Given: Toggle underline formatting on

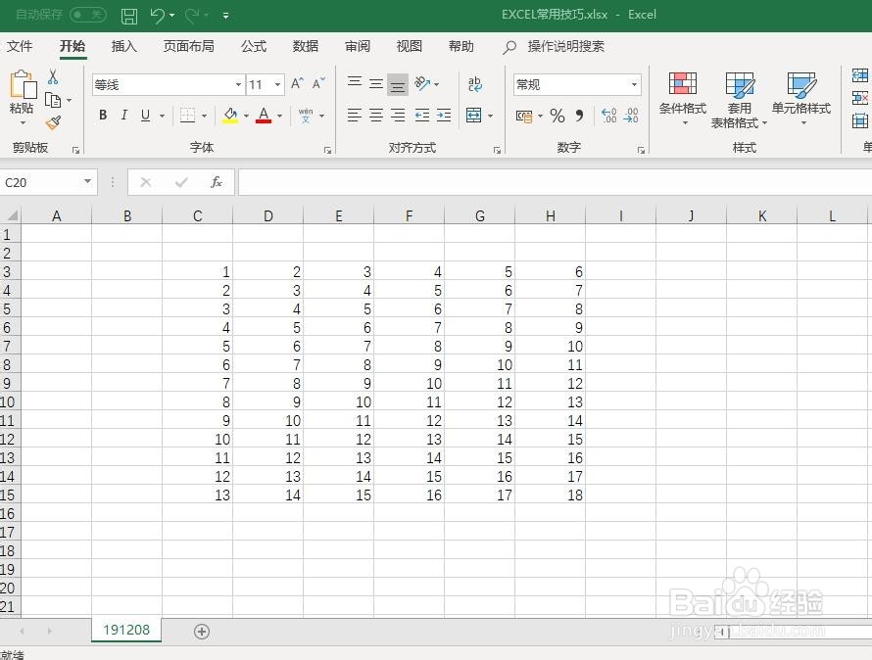Looking at the screenshot, I should (144, 115).
